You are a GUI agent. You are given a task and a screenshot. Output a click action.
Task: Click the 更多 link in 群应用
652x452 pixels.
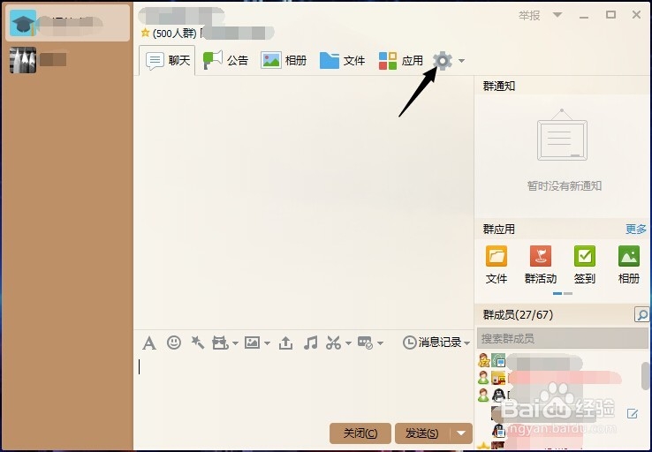636,229
